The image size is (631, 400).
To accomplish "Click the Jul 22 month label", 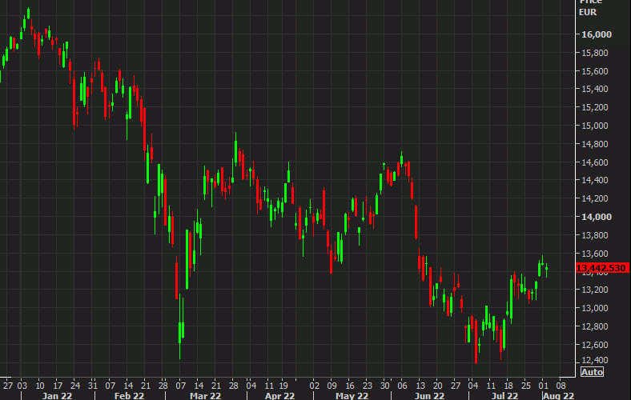I will click(504, 396).
